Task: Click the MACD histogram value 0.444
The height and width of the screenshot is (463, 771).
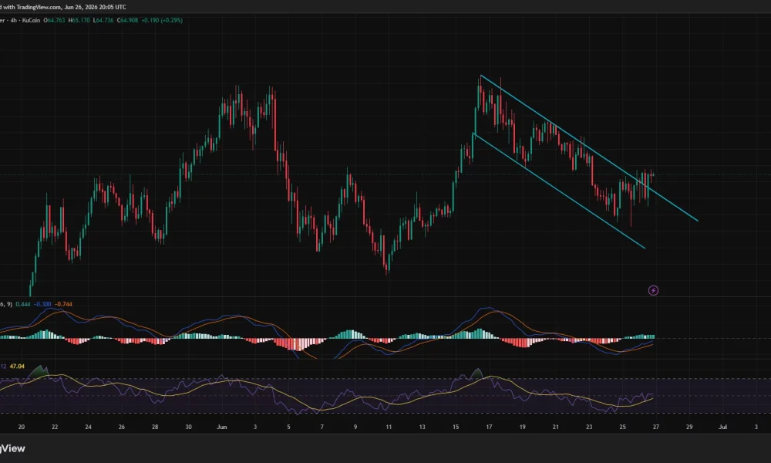Action: pos(22,304)
